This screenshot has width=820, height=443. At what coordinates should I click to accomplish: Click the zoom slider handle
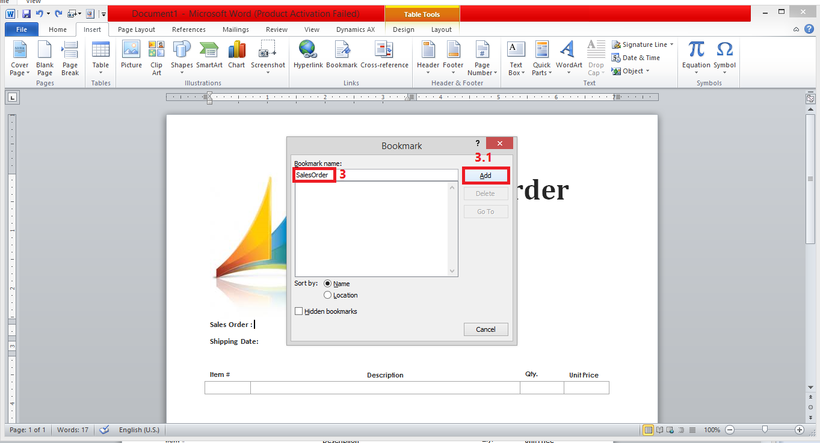[x=765, y=430]
